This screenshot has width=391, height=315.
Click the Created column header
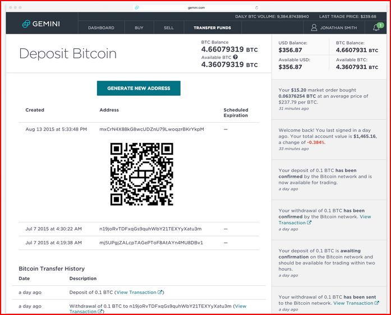pos(35,110)
